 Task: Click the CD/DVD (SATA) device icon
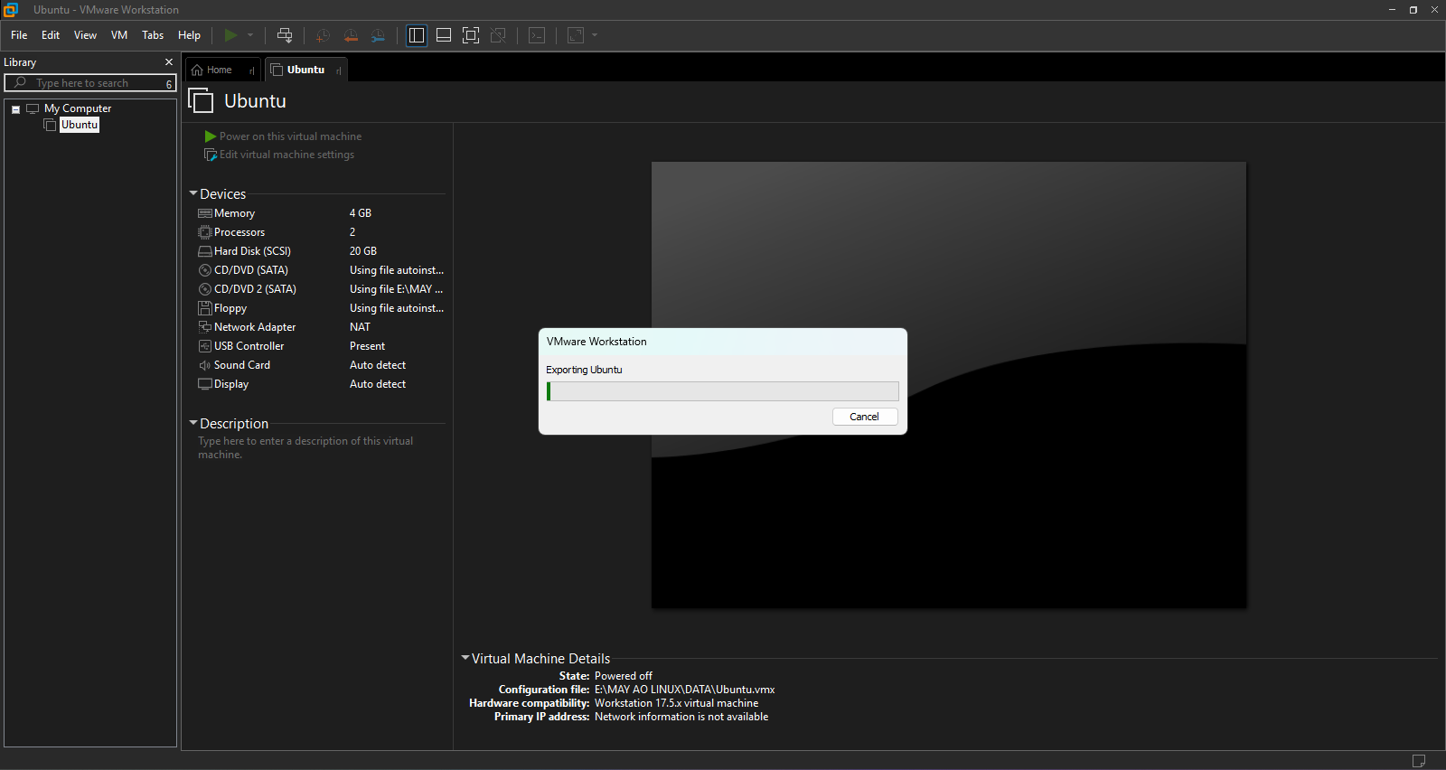[x=205, y=270]
